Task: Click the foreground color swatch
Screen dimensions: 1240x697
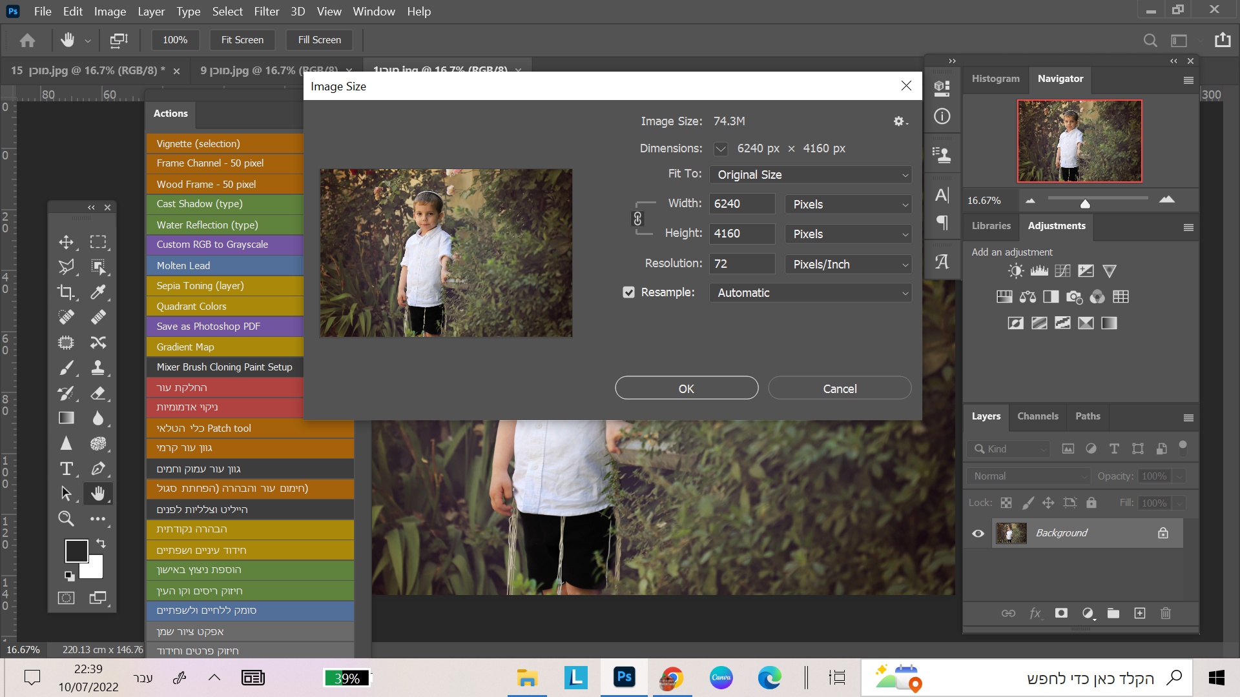Action: pyautogui.click(x=76, y=551)
